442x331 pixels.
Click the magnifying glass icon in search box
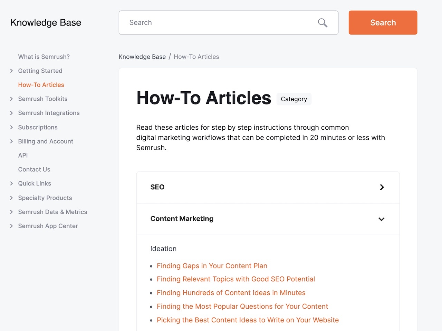tap(323, 23)
